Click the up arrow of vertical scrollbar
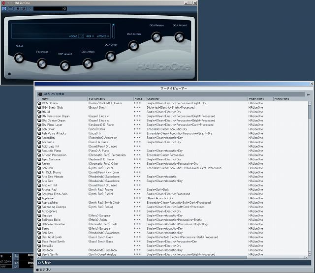Screen dimensions: 315x273 pos(310,103)
